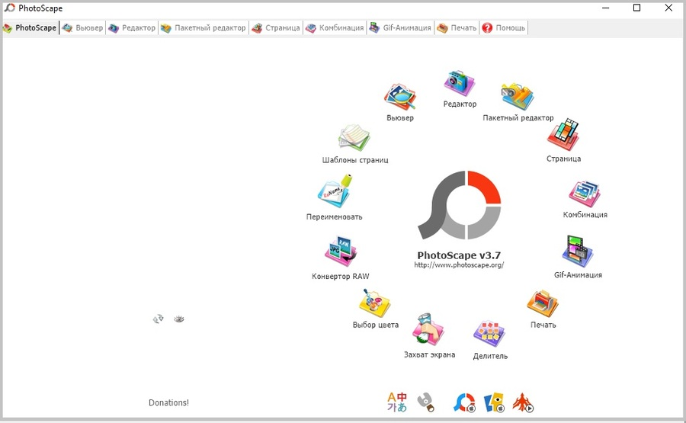This screenshot has height=423, width=686.
Task: Start Захват экрана screen capture
Action: click(x=428, y=330)
